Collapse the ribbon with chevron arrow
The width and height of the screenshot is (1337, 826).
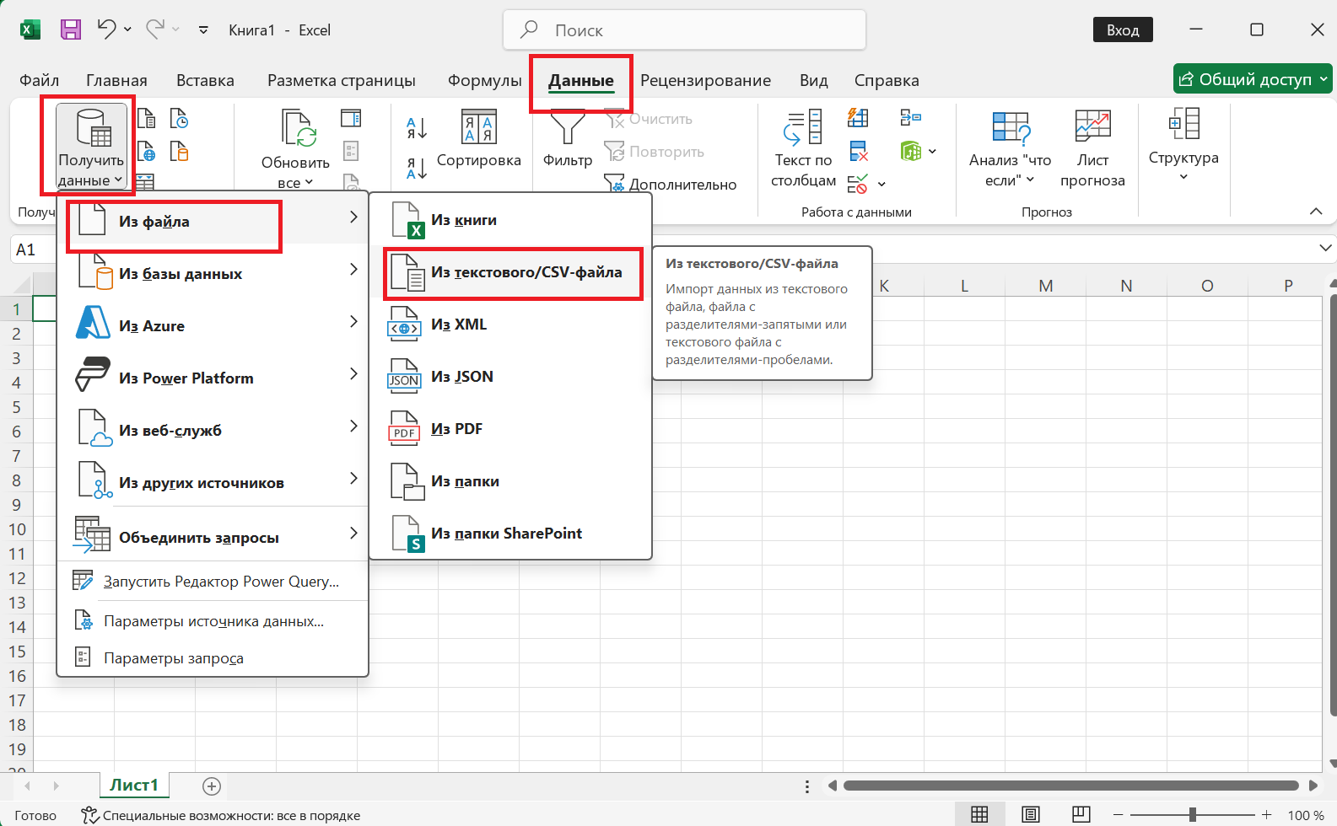click(x=1316, y=212)
